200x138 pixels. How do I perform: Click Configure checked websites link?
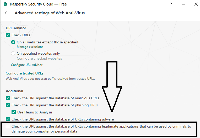coord(39,58)
